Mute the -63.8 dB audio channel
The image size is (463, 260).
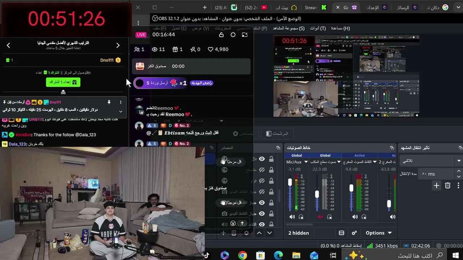392,217
